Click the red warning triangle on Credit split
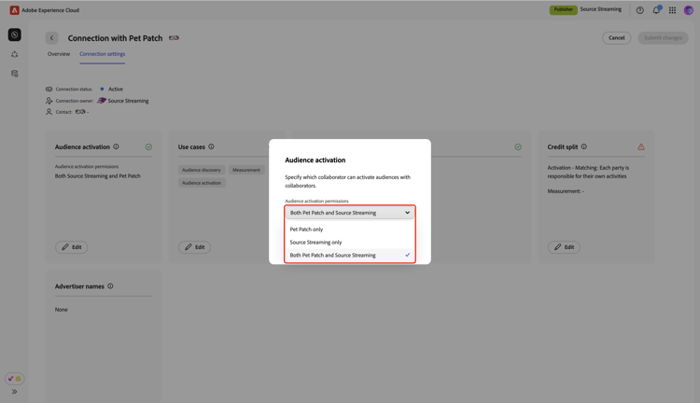 pyautogui.click(x=641, y=146)
